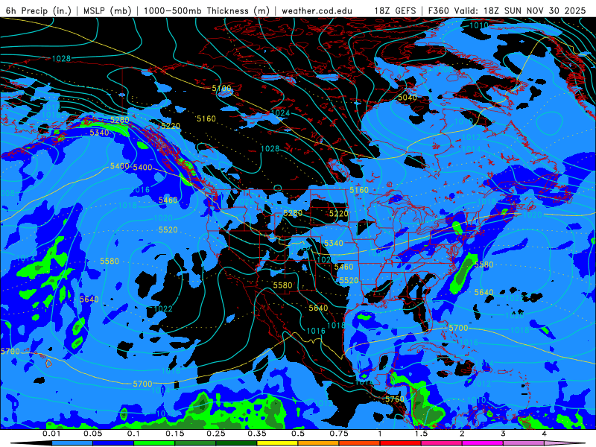Click the 0.15 value on the precipitation legend
This screenshot has width=596, height=447.
[175, 434]
